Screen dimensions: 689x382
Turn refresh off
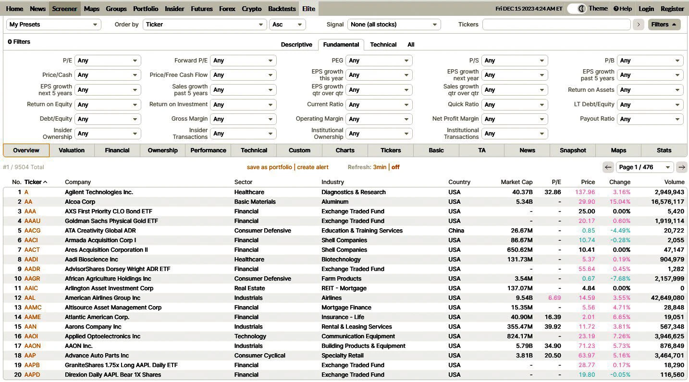tap(395, 167)
